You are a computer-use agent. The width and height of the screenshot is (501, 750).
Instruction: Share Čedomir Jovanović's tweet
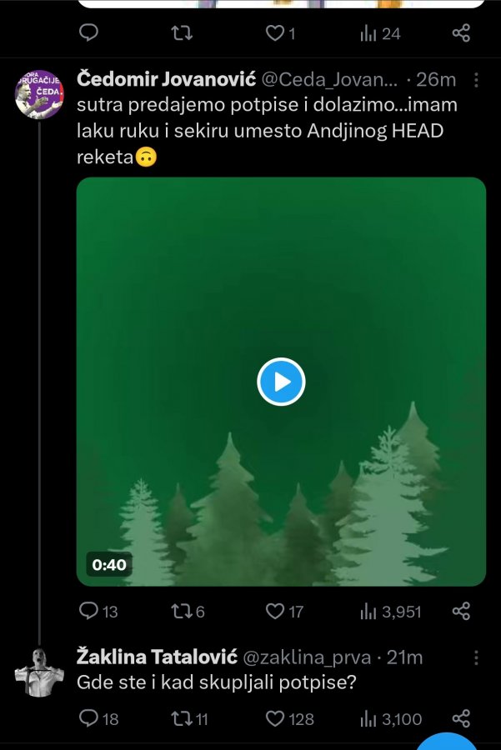pyautogui.click(x=461, y=612)
